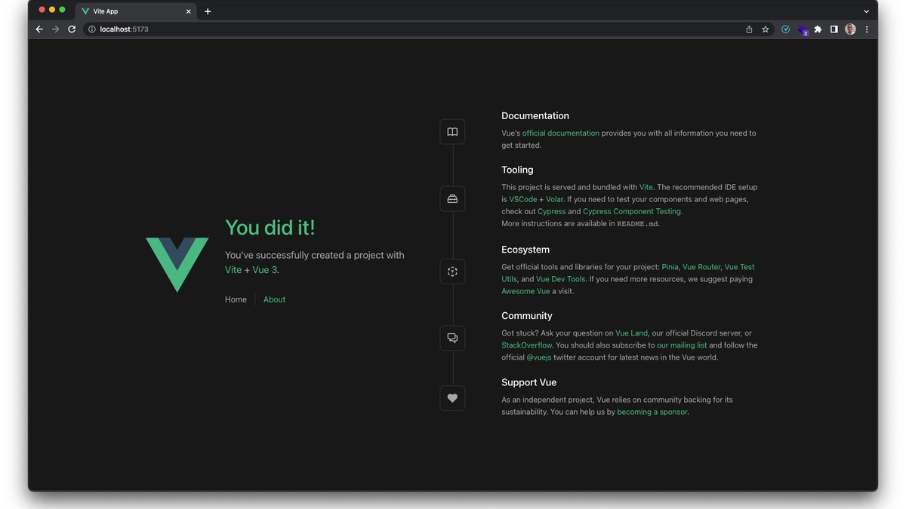
Task: Click the browser profile avatar
Action: point(850,29)
